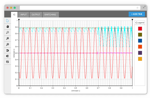150x98 pixels.
Task: Click the green window maximize button
Action: [x=15, y=8]
